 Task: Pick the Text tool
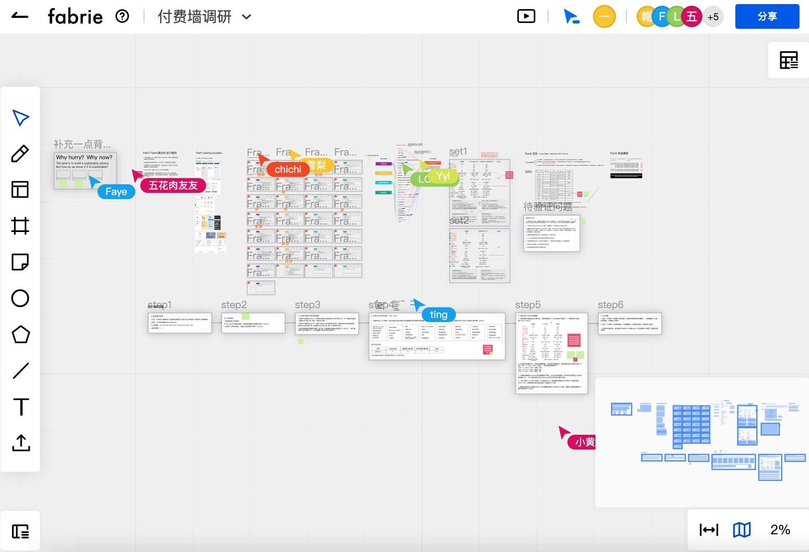tap(20, 407)
